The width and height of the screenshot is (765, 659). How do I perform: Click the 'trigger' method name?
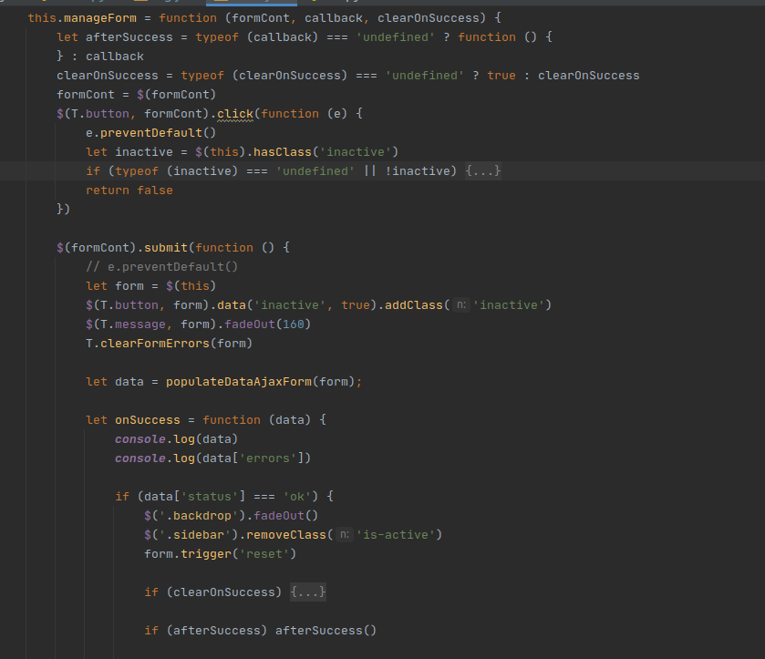[206, 554]
